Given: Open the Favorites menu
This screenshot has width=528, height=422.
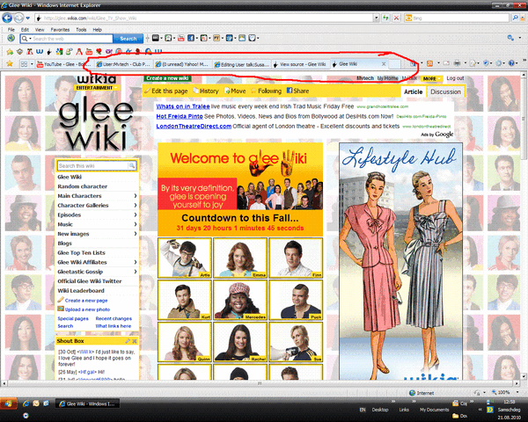Looking at the screenshot, I should pyautogui.click(x=60, y=30).
